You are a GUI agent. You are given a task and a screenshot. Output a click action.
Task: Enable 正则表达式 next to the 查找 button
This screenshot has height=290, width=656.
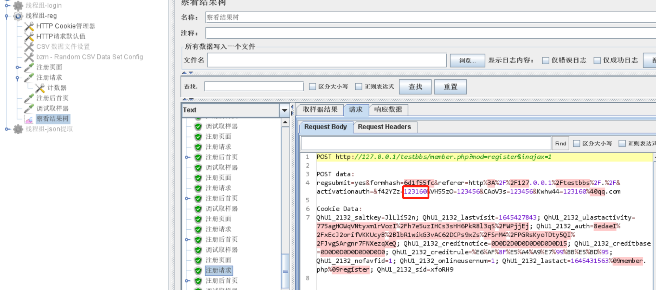359,87
